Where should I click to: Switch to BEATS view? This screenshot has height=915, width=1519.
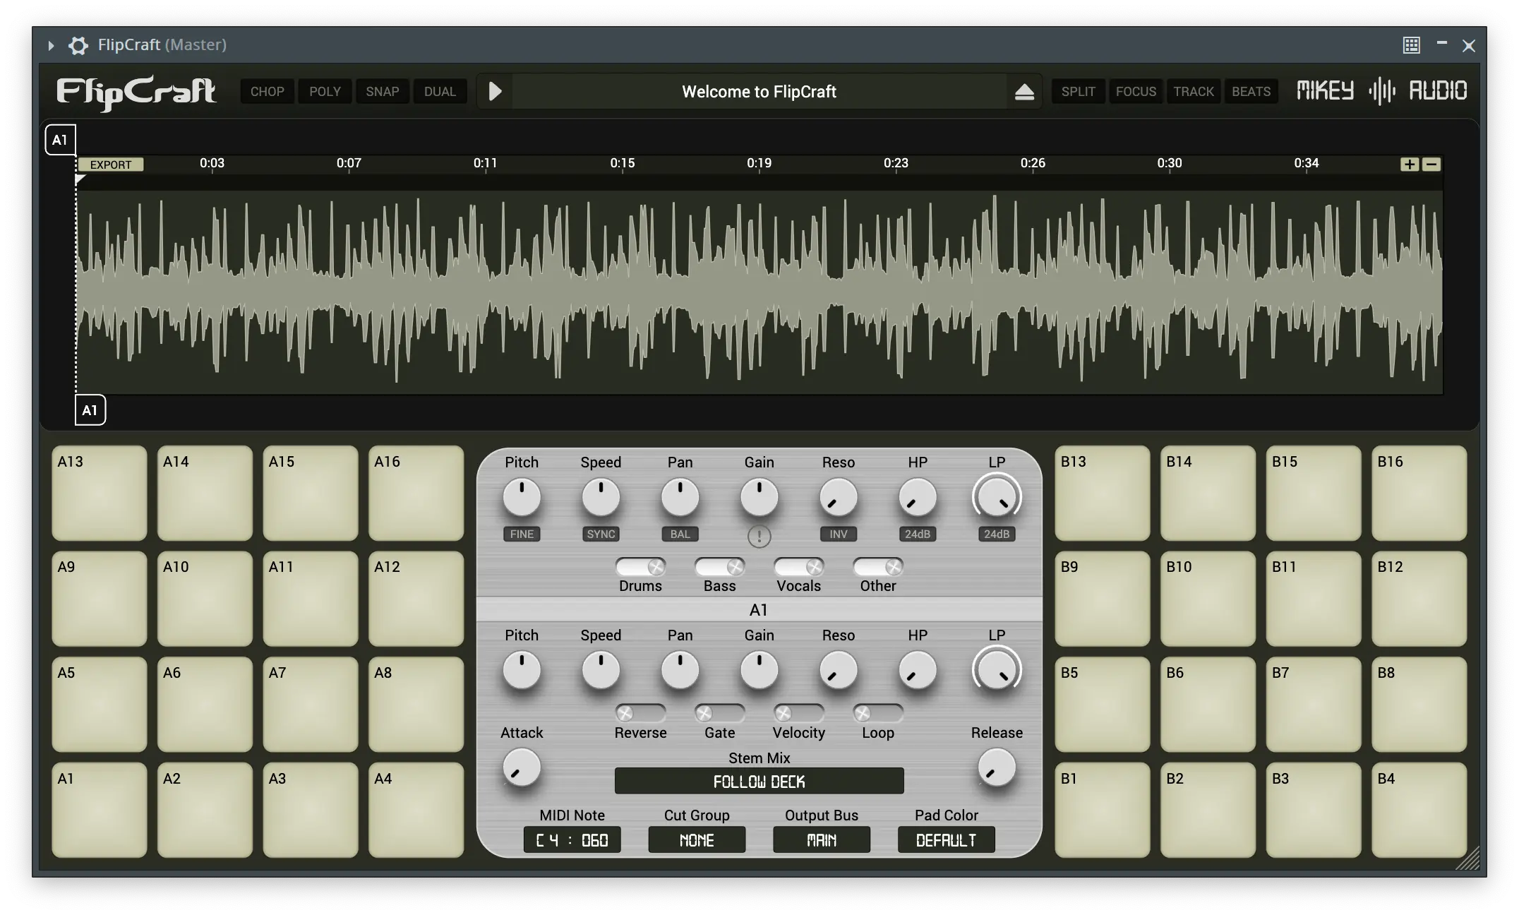[x=1251, y=92]
